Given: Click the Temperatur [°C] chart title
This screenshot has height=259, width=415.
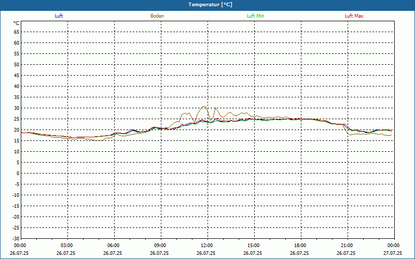Looking at the screenshot, I should [211, 5].
